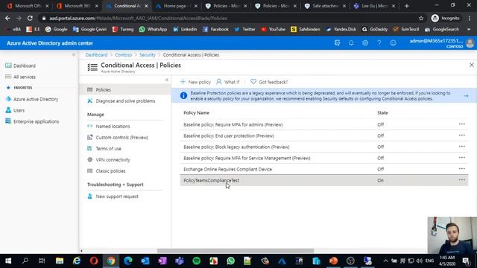
Task: Click Got feedback? button
Action: click(269, 82)
